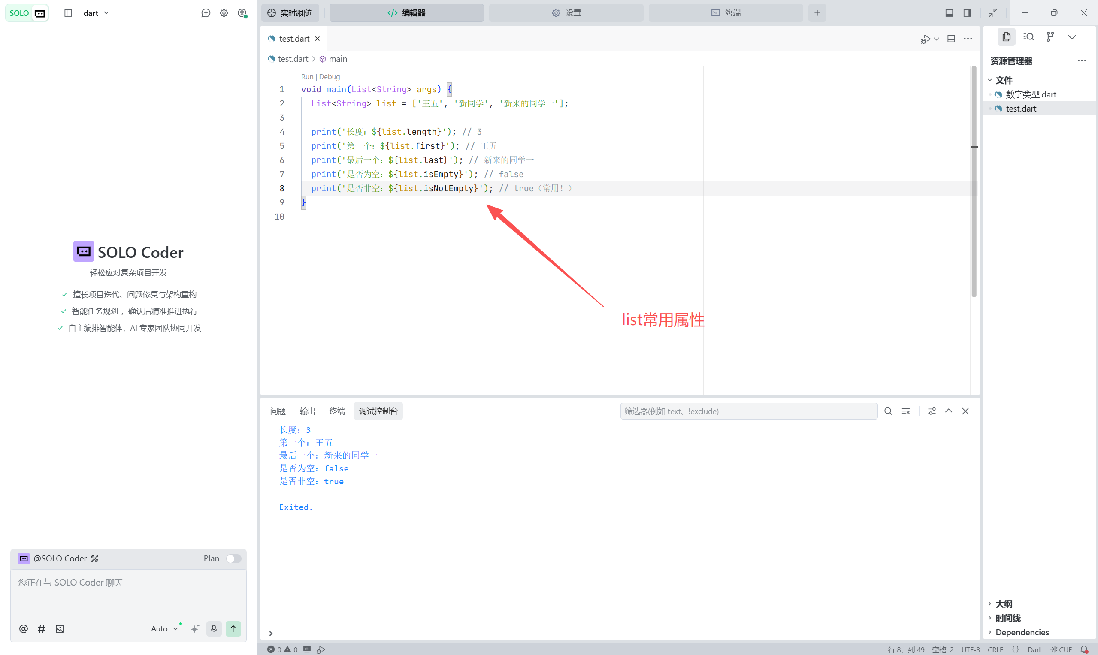
Task: Click the microphone voice input icon
Action: coord(214,628)
